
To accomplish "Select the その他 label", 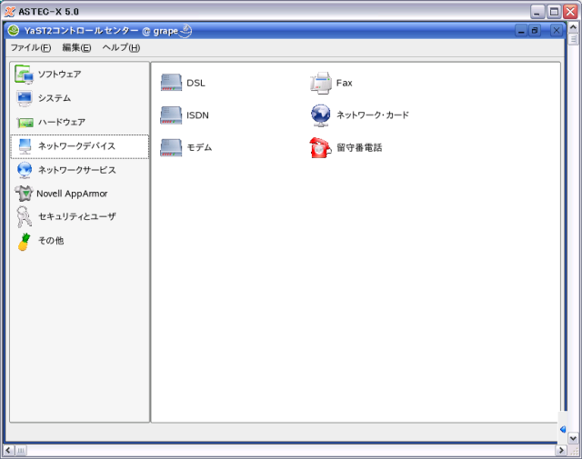I will click(51, 241).
